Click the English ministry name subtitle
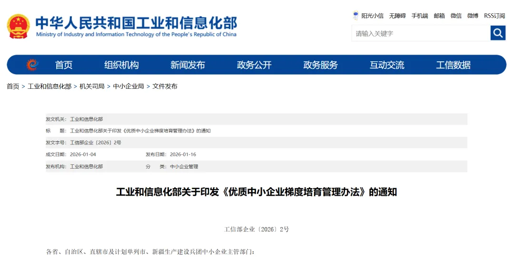Viewport: 514px width, 257px height. [x=136, y=34]
